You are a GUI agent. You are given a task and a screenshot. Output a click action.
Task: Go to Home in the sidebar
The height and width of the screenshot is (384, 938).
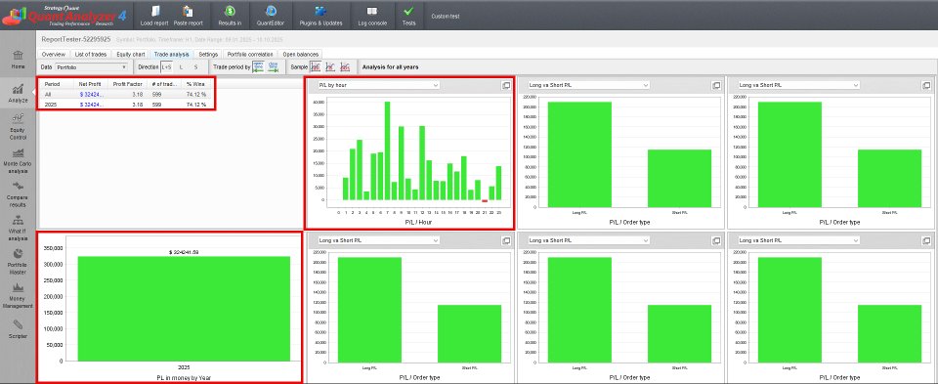coord(18,59)
